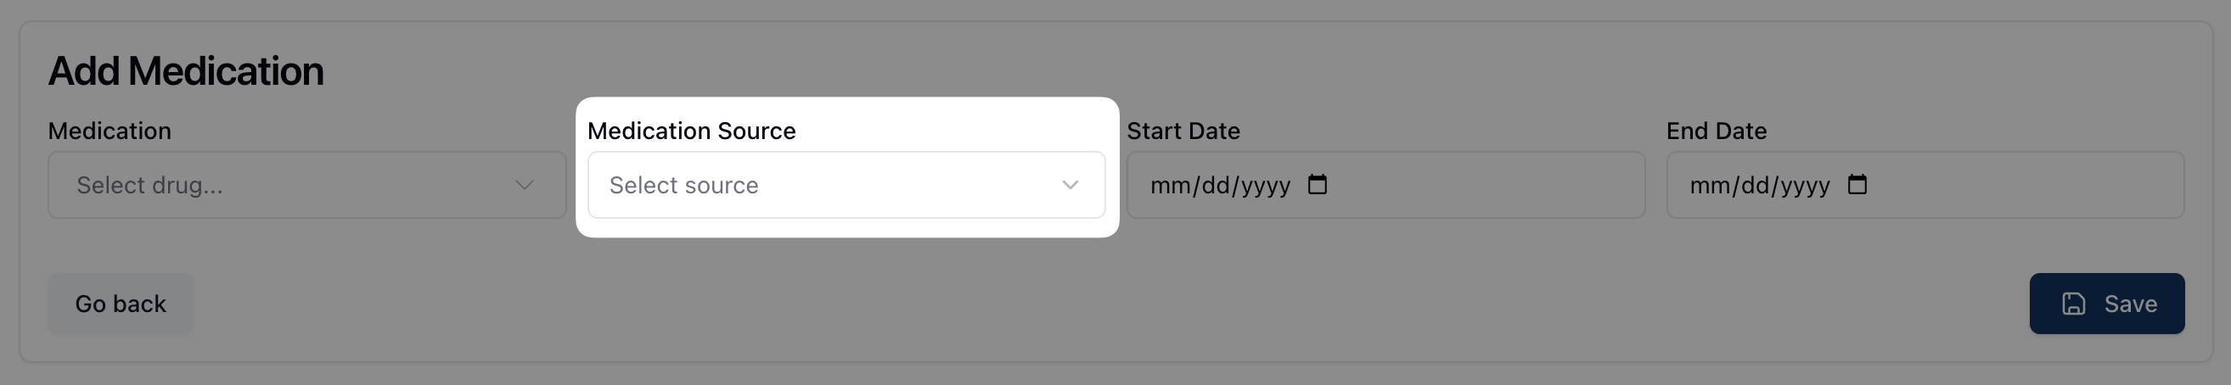Image resolution: width=2231 pixels, height=385 pixels.
Task: Click the Save button label text
Action: coord(2131,304)
